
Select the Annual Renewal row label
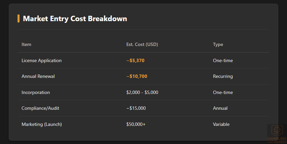click(x=38, y=77)
